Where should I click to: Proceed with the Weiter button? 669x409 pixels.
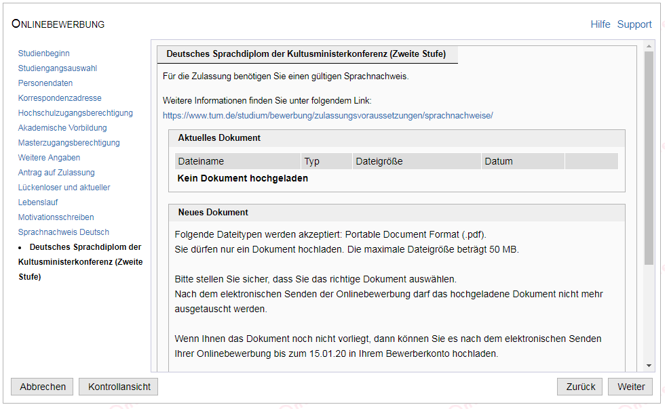(630, 387)
